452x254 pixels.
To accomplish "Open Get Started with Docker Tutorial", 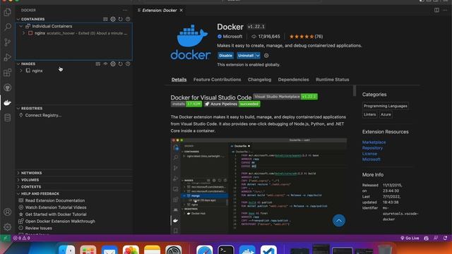I will 56,214.
